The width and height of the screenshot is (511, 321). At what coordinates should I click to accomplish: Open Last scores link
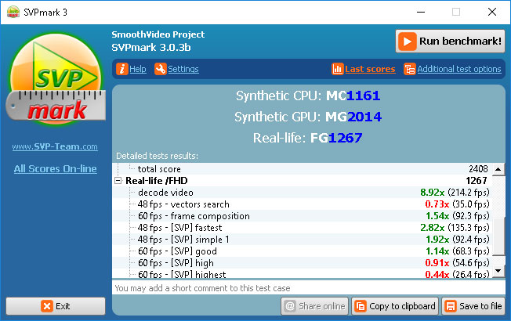point(370,69)
